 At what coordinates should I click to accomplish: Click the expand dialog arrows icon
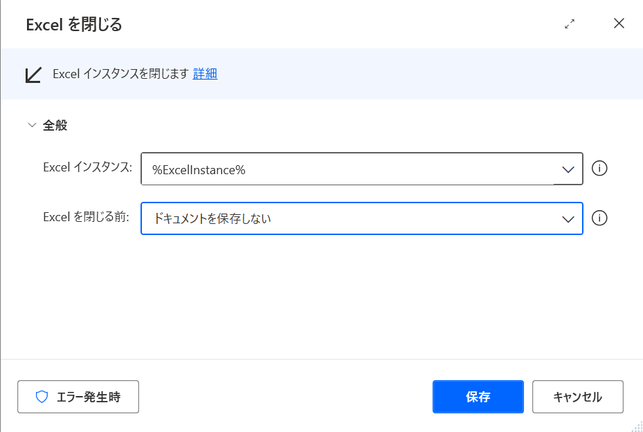(570, 24)
